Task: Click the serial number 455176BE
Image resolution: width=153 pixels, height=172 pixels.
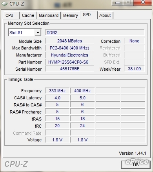Action: click(x=69, y=69)
